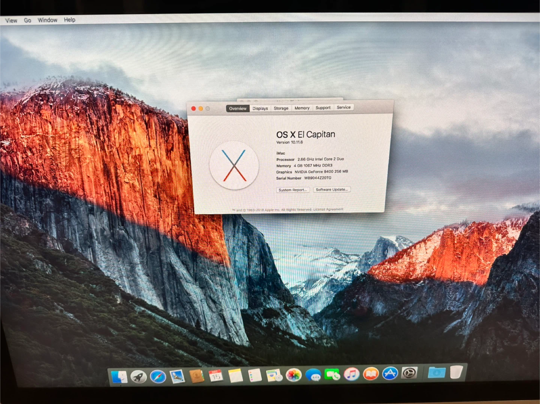Image resolution: width=540 pixels, height=404 pixels.
Task: Open the Downloads folder stack
Action: point(437,373)
